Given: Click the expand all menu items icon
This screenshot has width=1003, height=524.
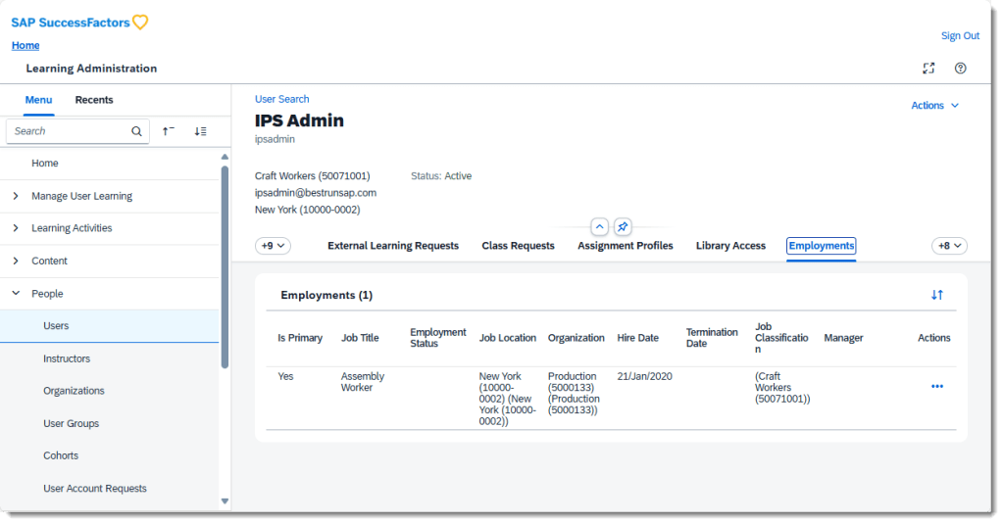Looking at the screenshot, I should point(200,131).
